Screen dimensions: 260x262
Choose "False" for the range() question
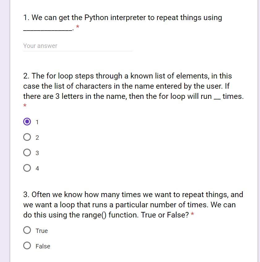coord(27,245)
